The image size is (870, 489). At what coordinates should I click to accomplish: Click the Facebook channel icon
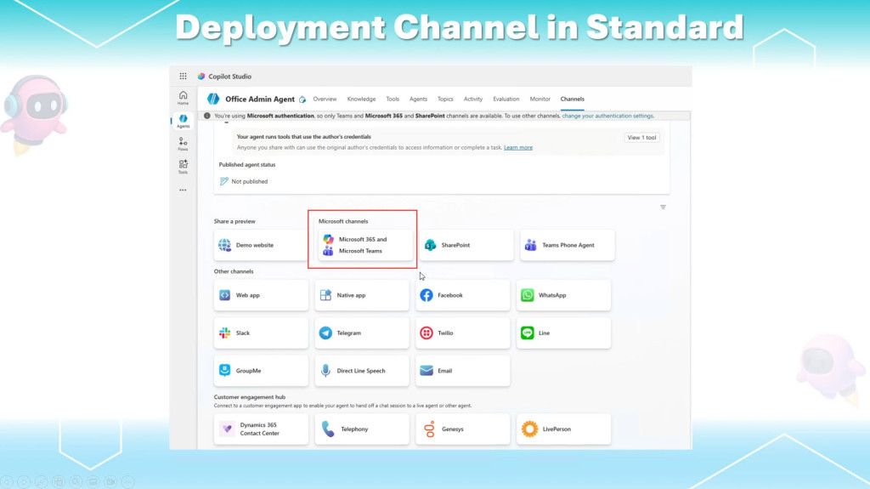point(427,295)
